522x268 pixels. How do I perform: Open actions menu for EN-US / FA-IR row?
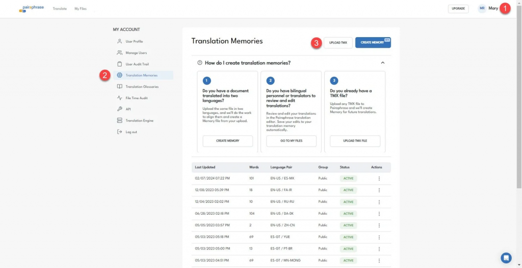tap(379, 190)
